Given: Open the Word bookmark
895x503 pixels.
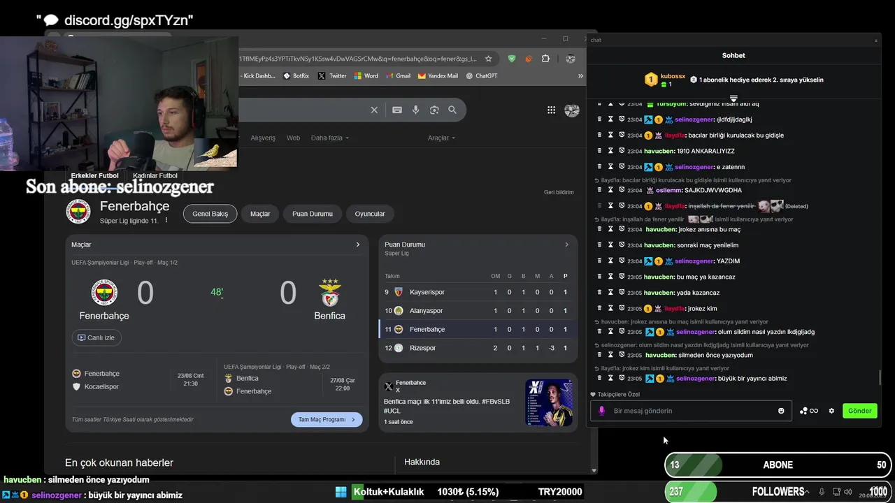Looking at the screenshot, I should 366,75.
